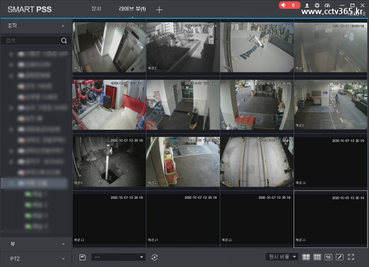
Task: Click the refresh cycle icon in bottom toolbar
Action: pyautogui.click(x=154, y=257)
